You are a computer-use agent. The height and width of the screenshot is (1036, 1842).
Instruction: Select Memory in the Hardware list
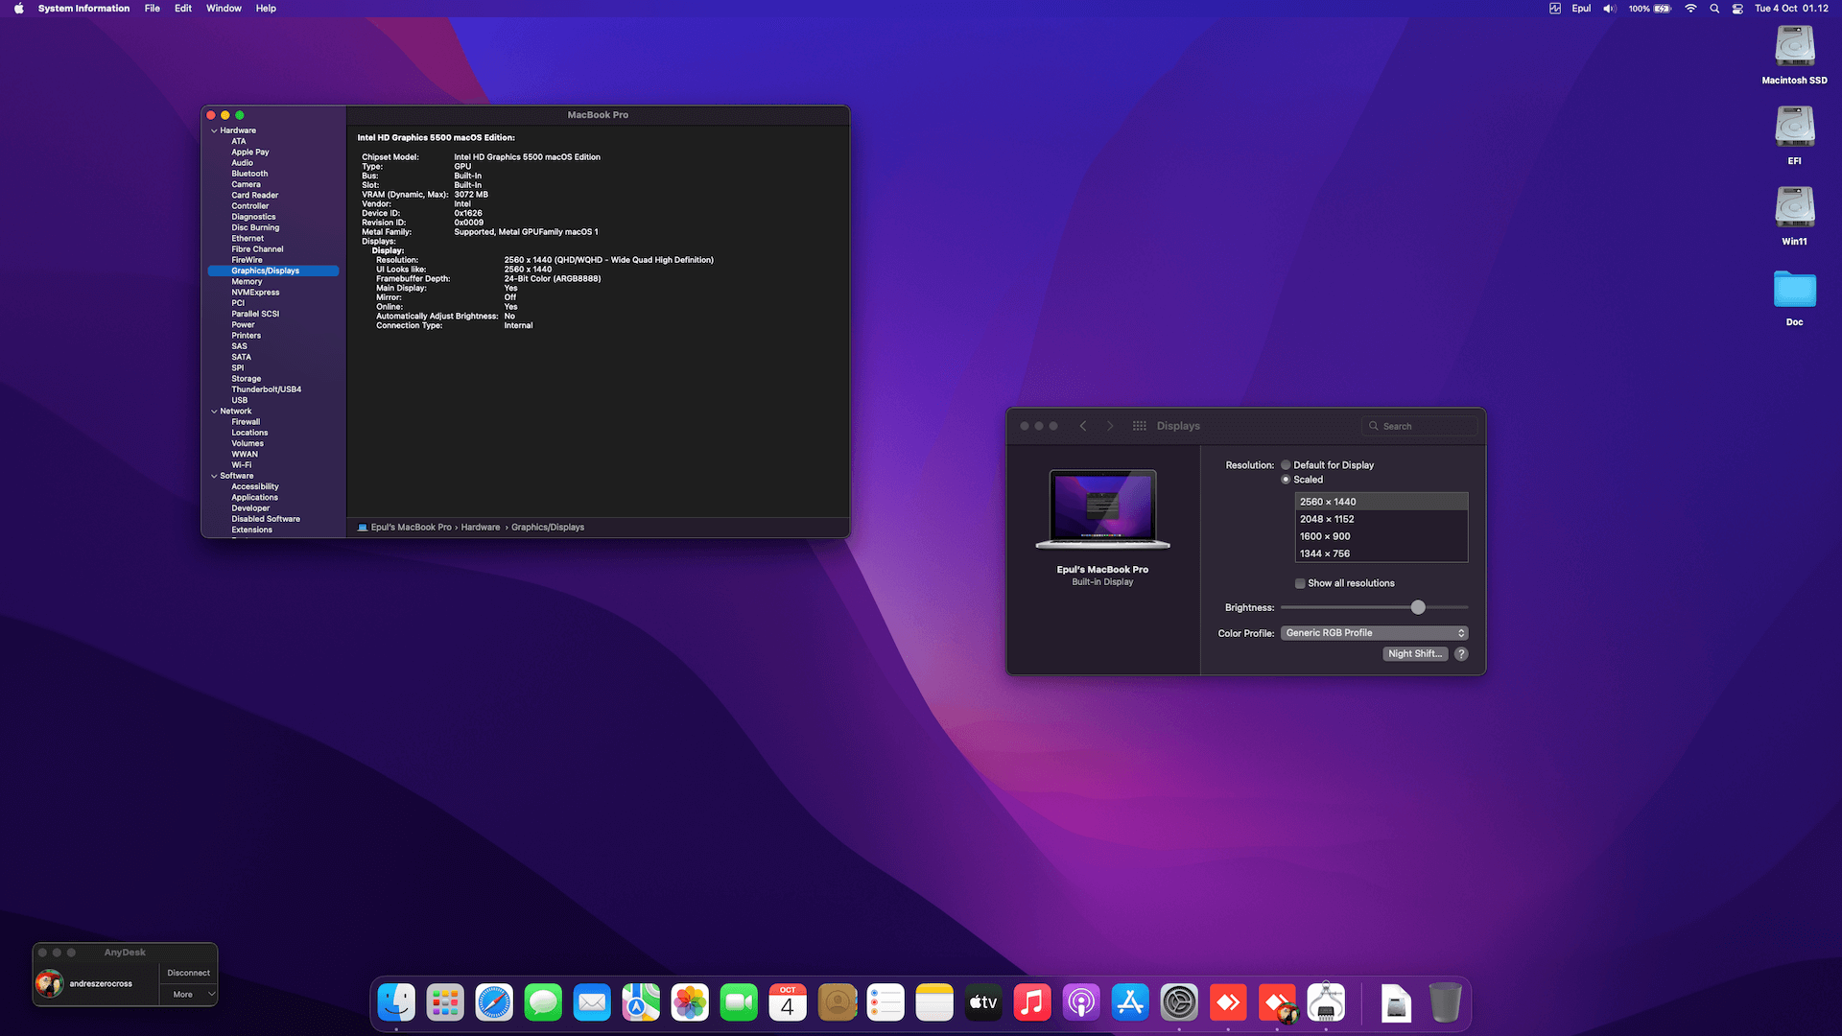click(x=247, y=282)
